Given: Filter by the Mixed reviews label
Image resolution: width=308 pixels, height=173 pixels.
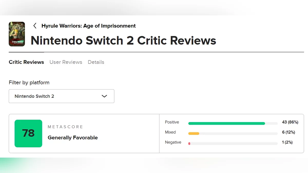Looking at the screenshot, I should [x=170, y=132].
